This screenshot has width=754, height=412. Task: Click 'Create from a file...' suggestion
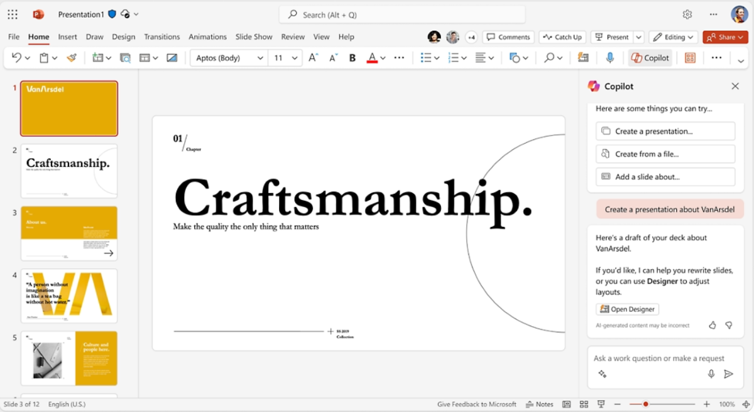[665, 154]
